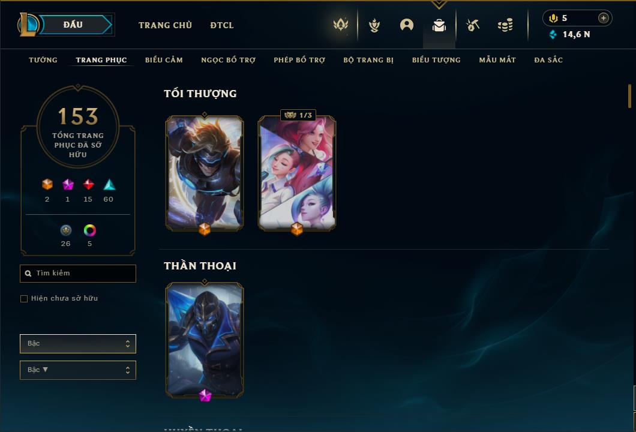Click the crafting hammer icon
This screenshot has height=432, width=636.
(473, 25)
